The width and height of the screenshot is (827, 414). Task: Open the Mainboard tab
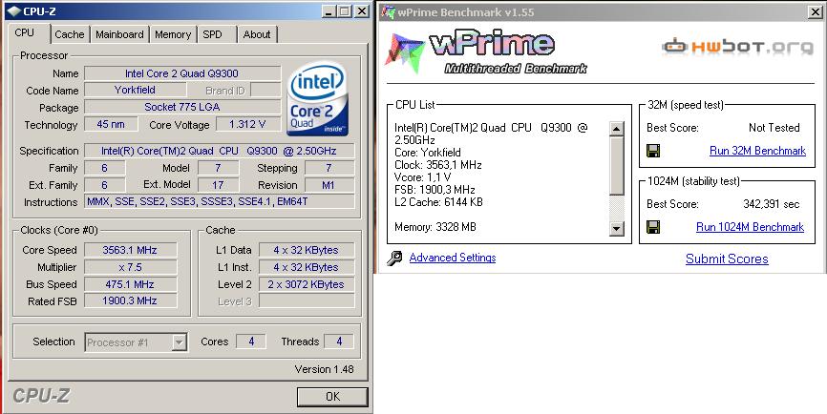click(x=119, y=34)
